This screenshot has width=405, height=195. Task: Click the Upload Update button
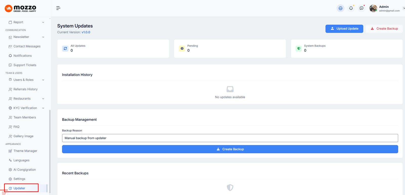pos(344,29)
